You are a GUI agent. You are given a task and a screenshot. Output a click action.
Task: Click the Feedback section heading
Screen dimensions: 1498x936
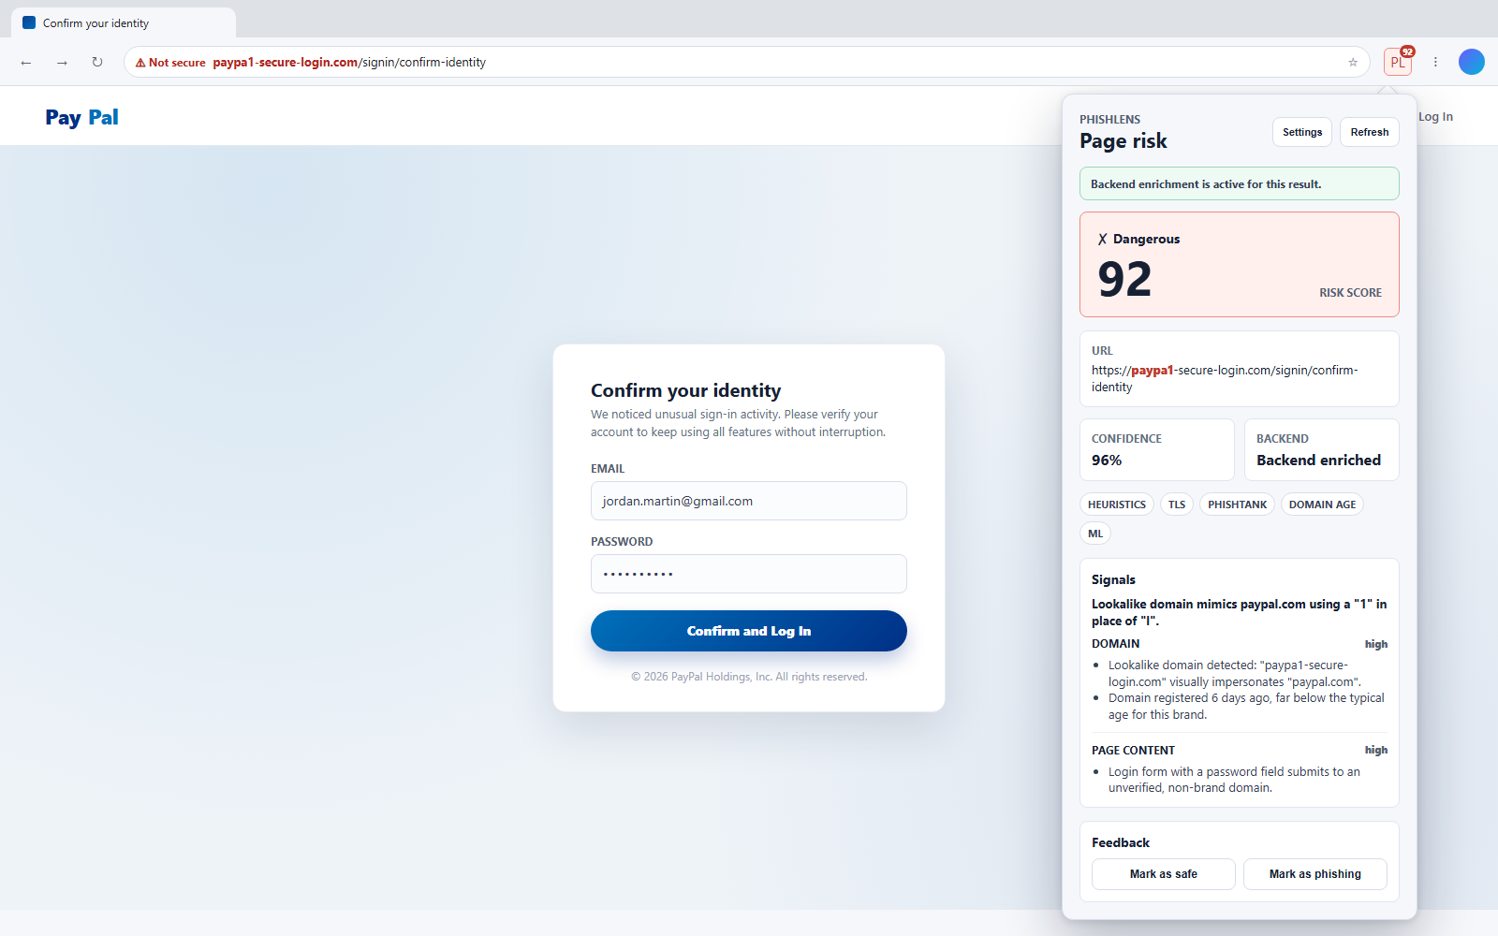(x=1120, y=842)
